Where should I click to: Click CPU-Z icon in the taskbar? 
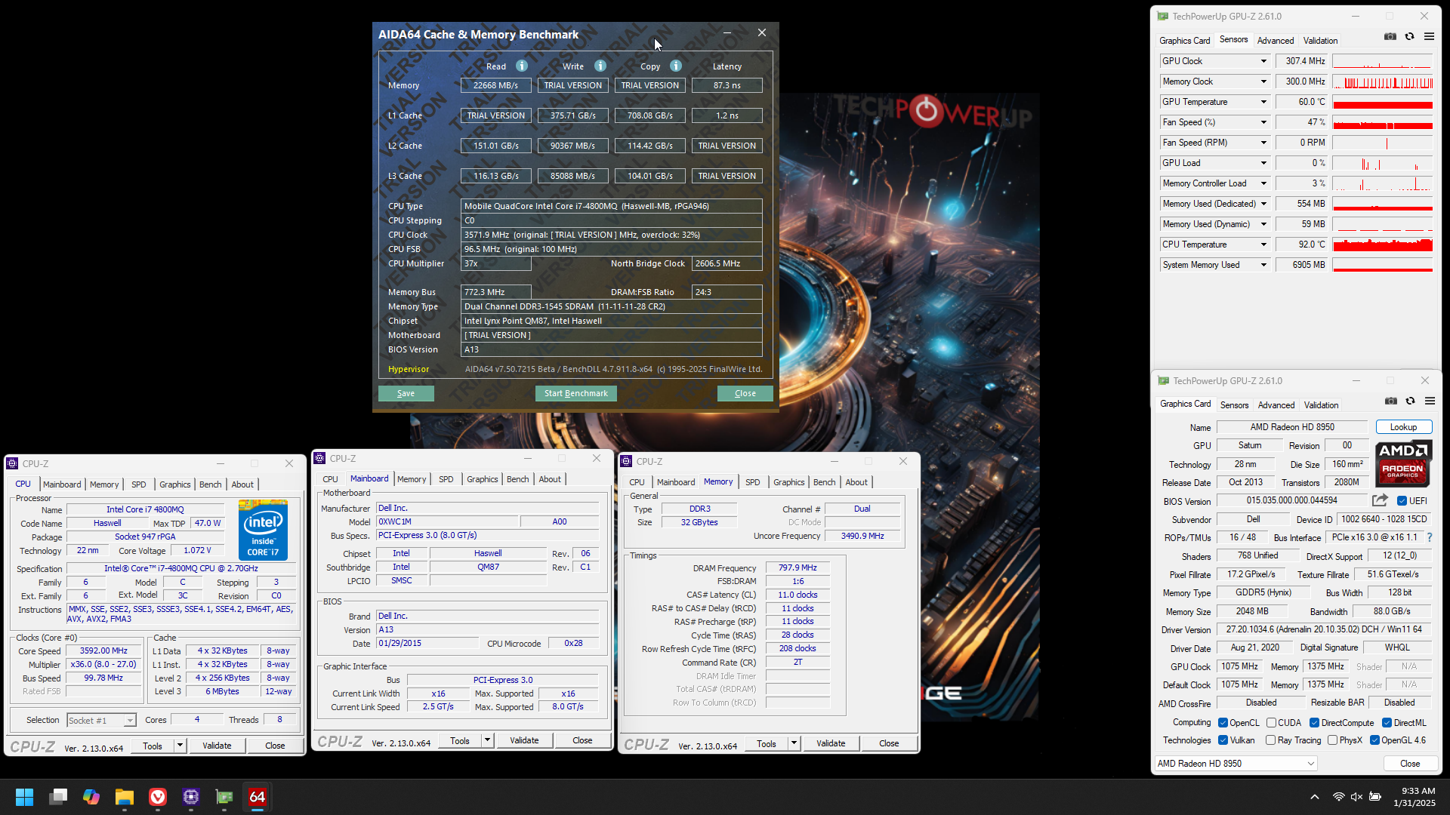pyautogui.click(x=191, y=797)
